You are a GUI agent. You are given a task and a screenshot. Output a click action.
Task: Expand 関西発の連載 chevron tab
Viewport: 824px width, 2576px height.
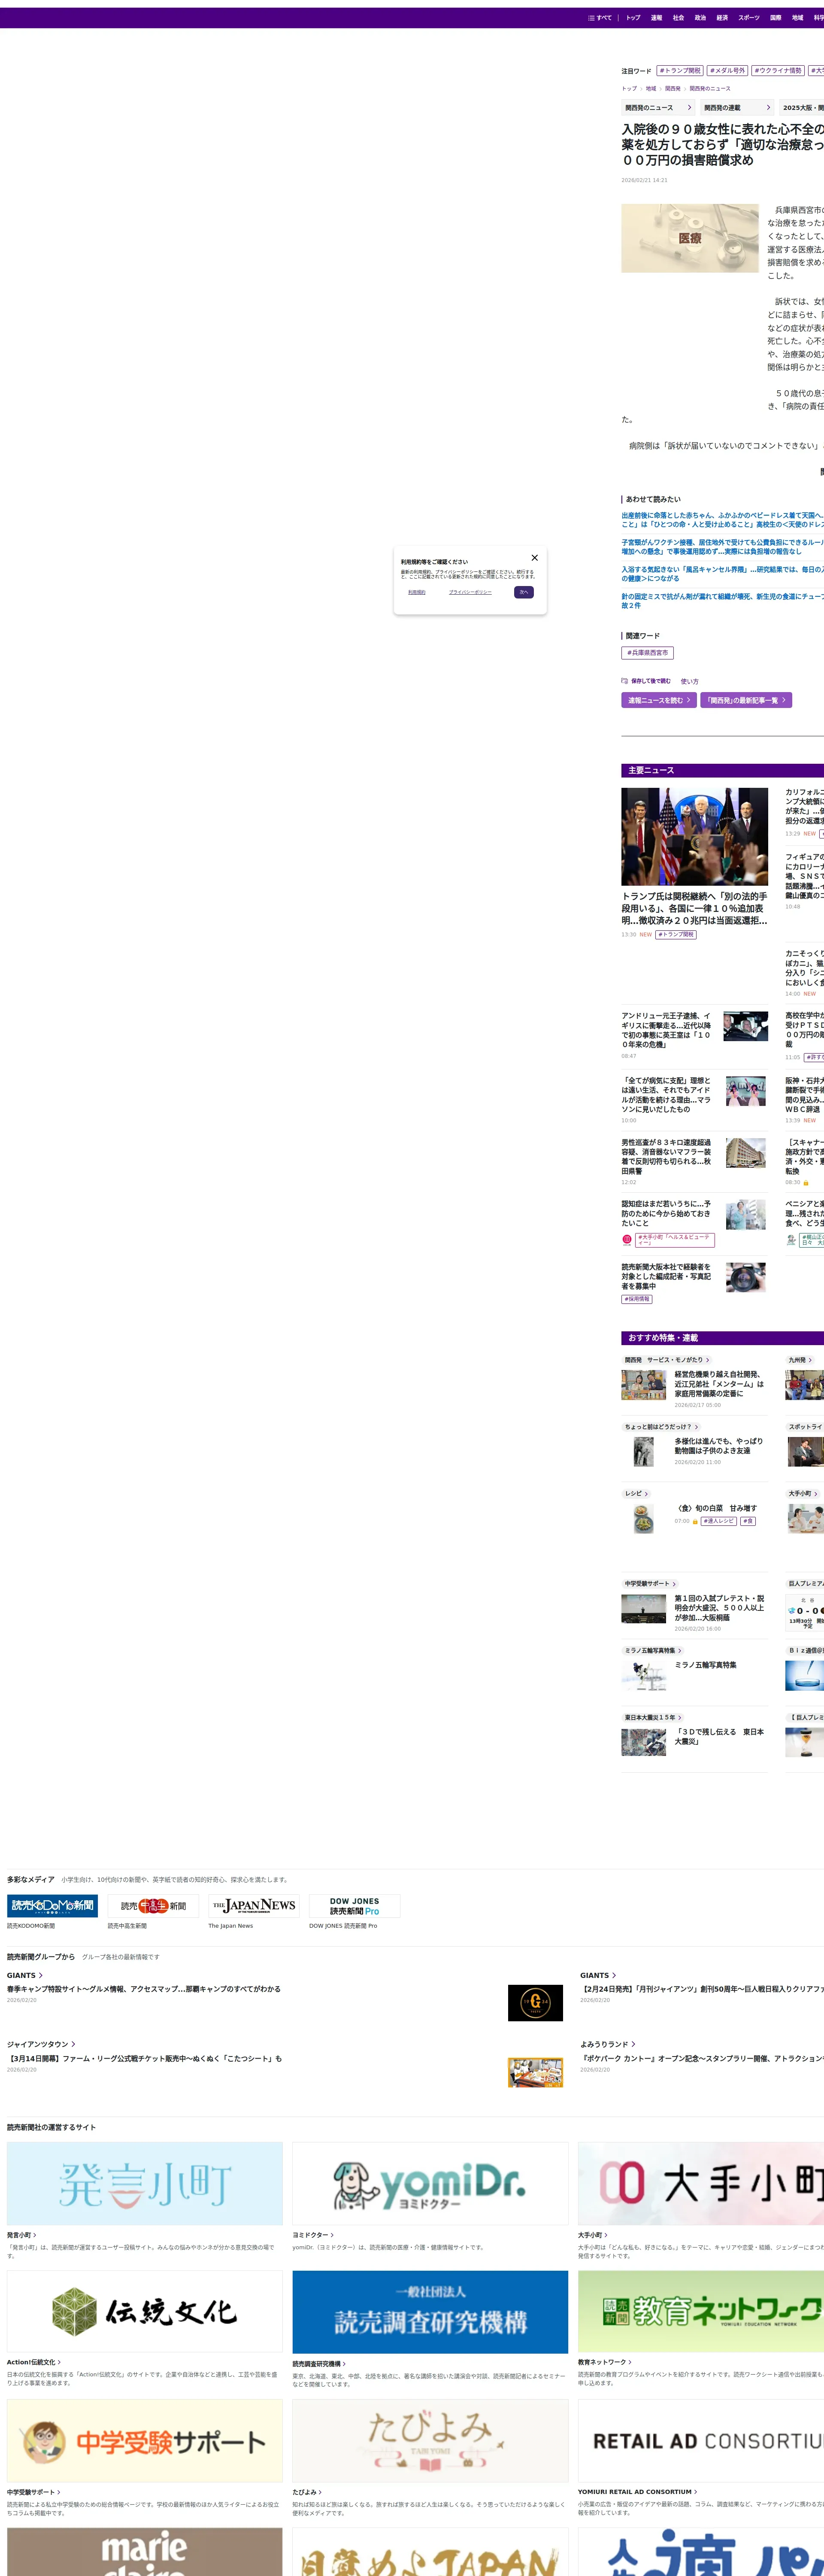[768, 108]
